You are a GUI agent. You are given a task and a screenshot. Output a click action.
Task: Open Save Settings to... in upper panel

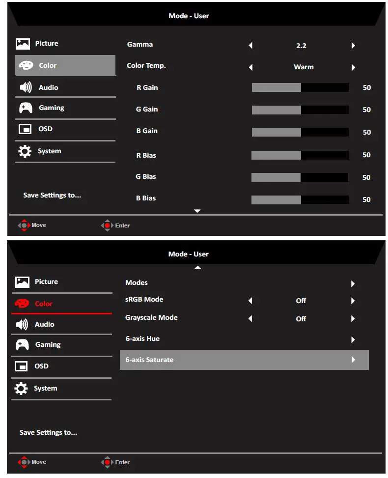tap(52, 196)
